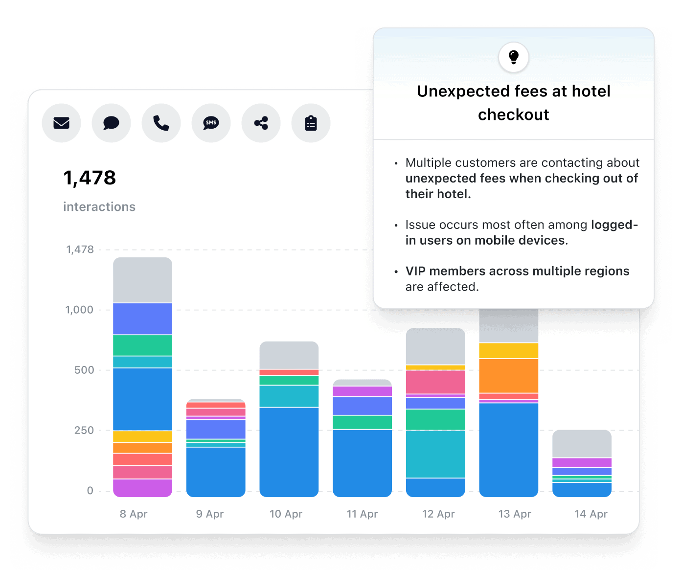Select the phone call channel icon
This screenshot has width=682, height=570.
pos(161,123)
